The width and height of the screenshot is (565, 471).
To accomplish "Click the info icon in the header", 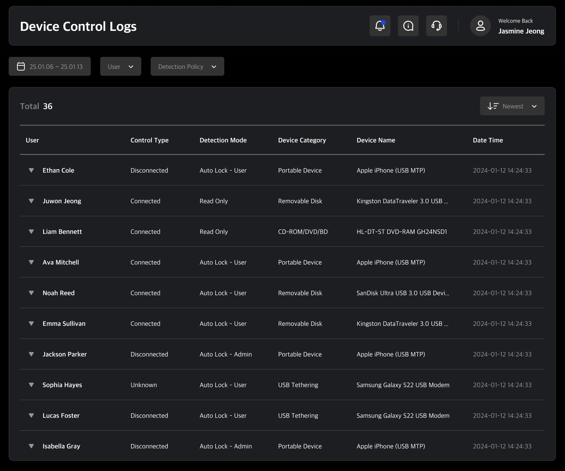I will coord(408,25).
